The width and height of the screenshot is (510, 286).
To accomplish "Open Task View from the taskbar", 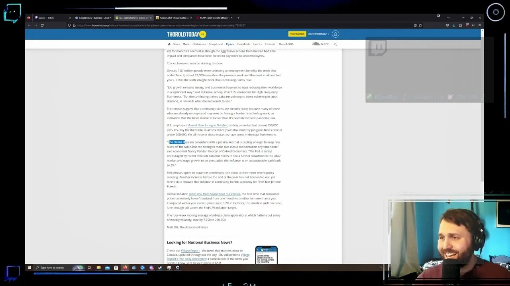I will (x=89, y=268).
